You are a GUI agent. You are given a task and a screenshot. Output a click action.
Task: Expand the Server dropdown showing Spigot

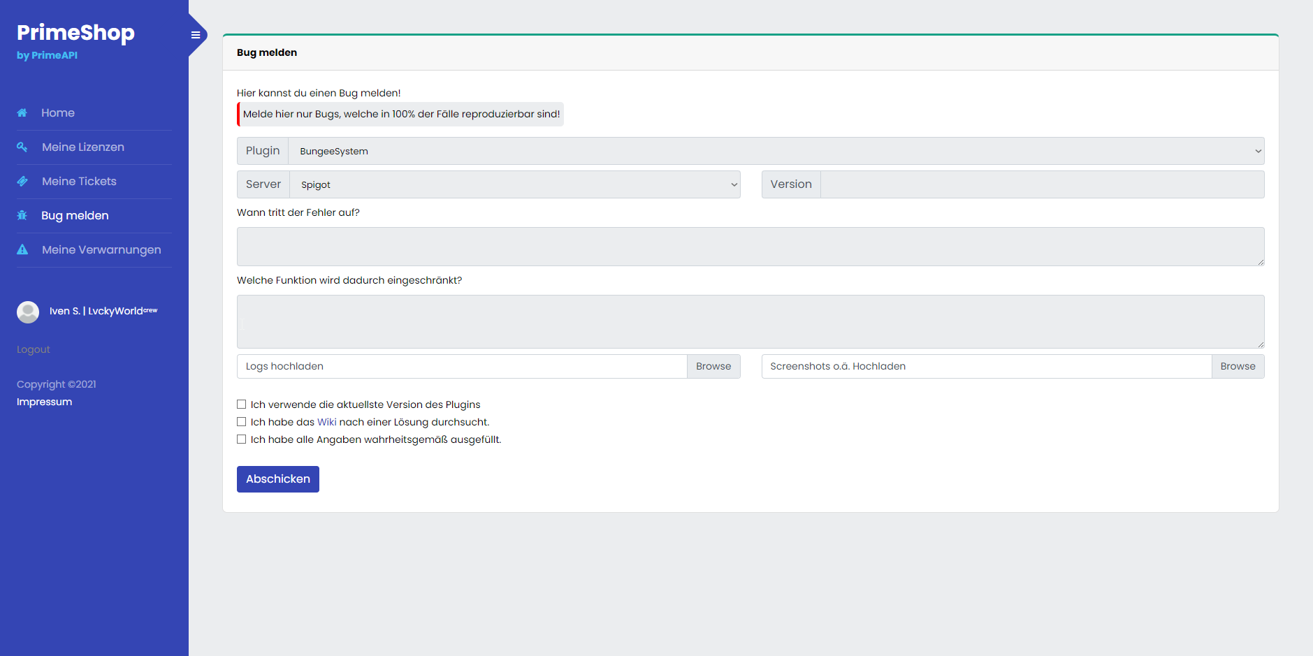point(514,185)
